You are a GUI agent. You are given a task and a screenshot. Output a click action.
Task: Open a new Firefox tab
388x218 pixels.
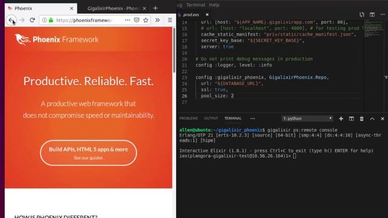pos(155,8)
